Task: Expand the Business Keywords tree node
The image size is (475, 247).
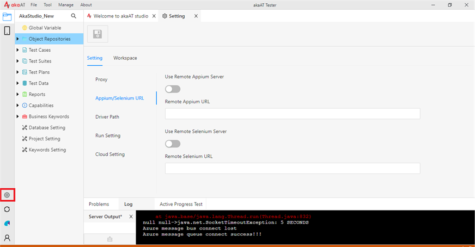Action: coord(17,116)
